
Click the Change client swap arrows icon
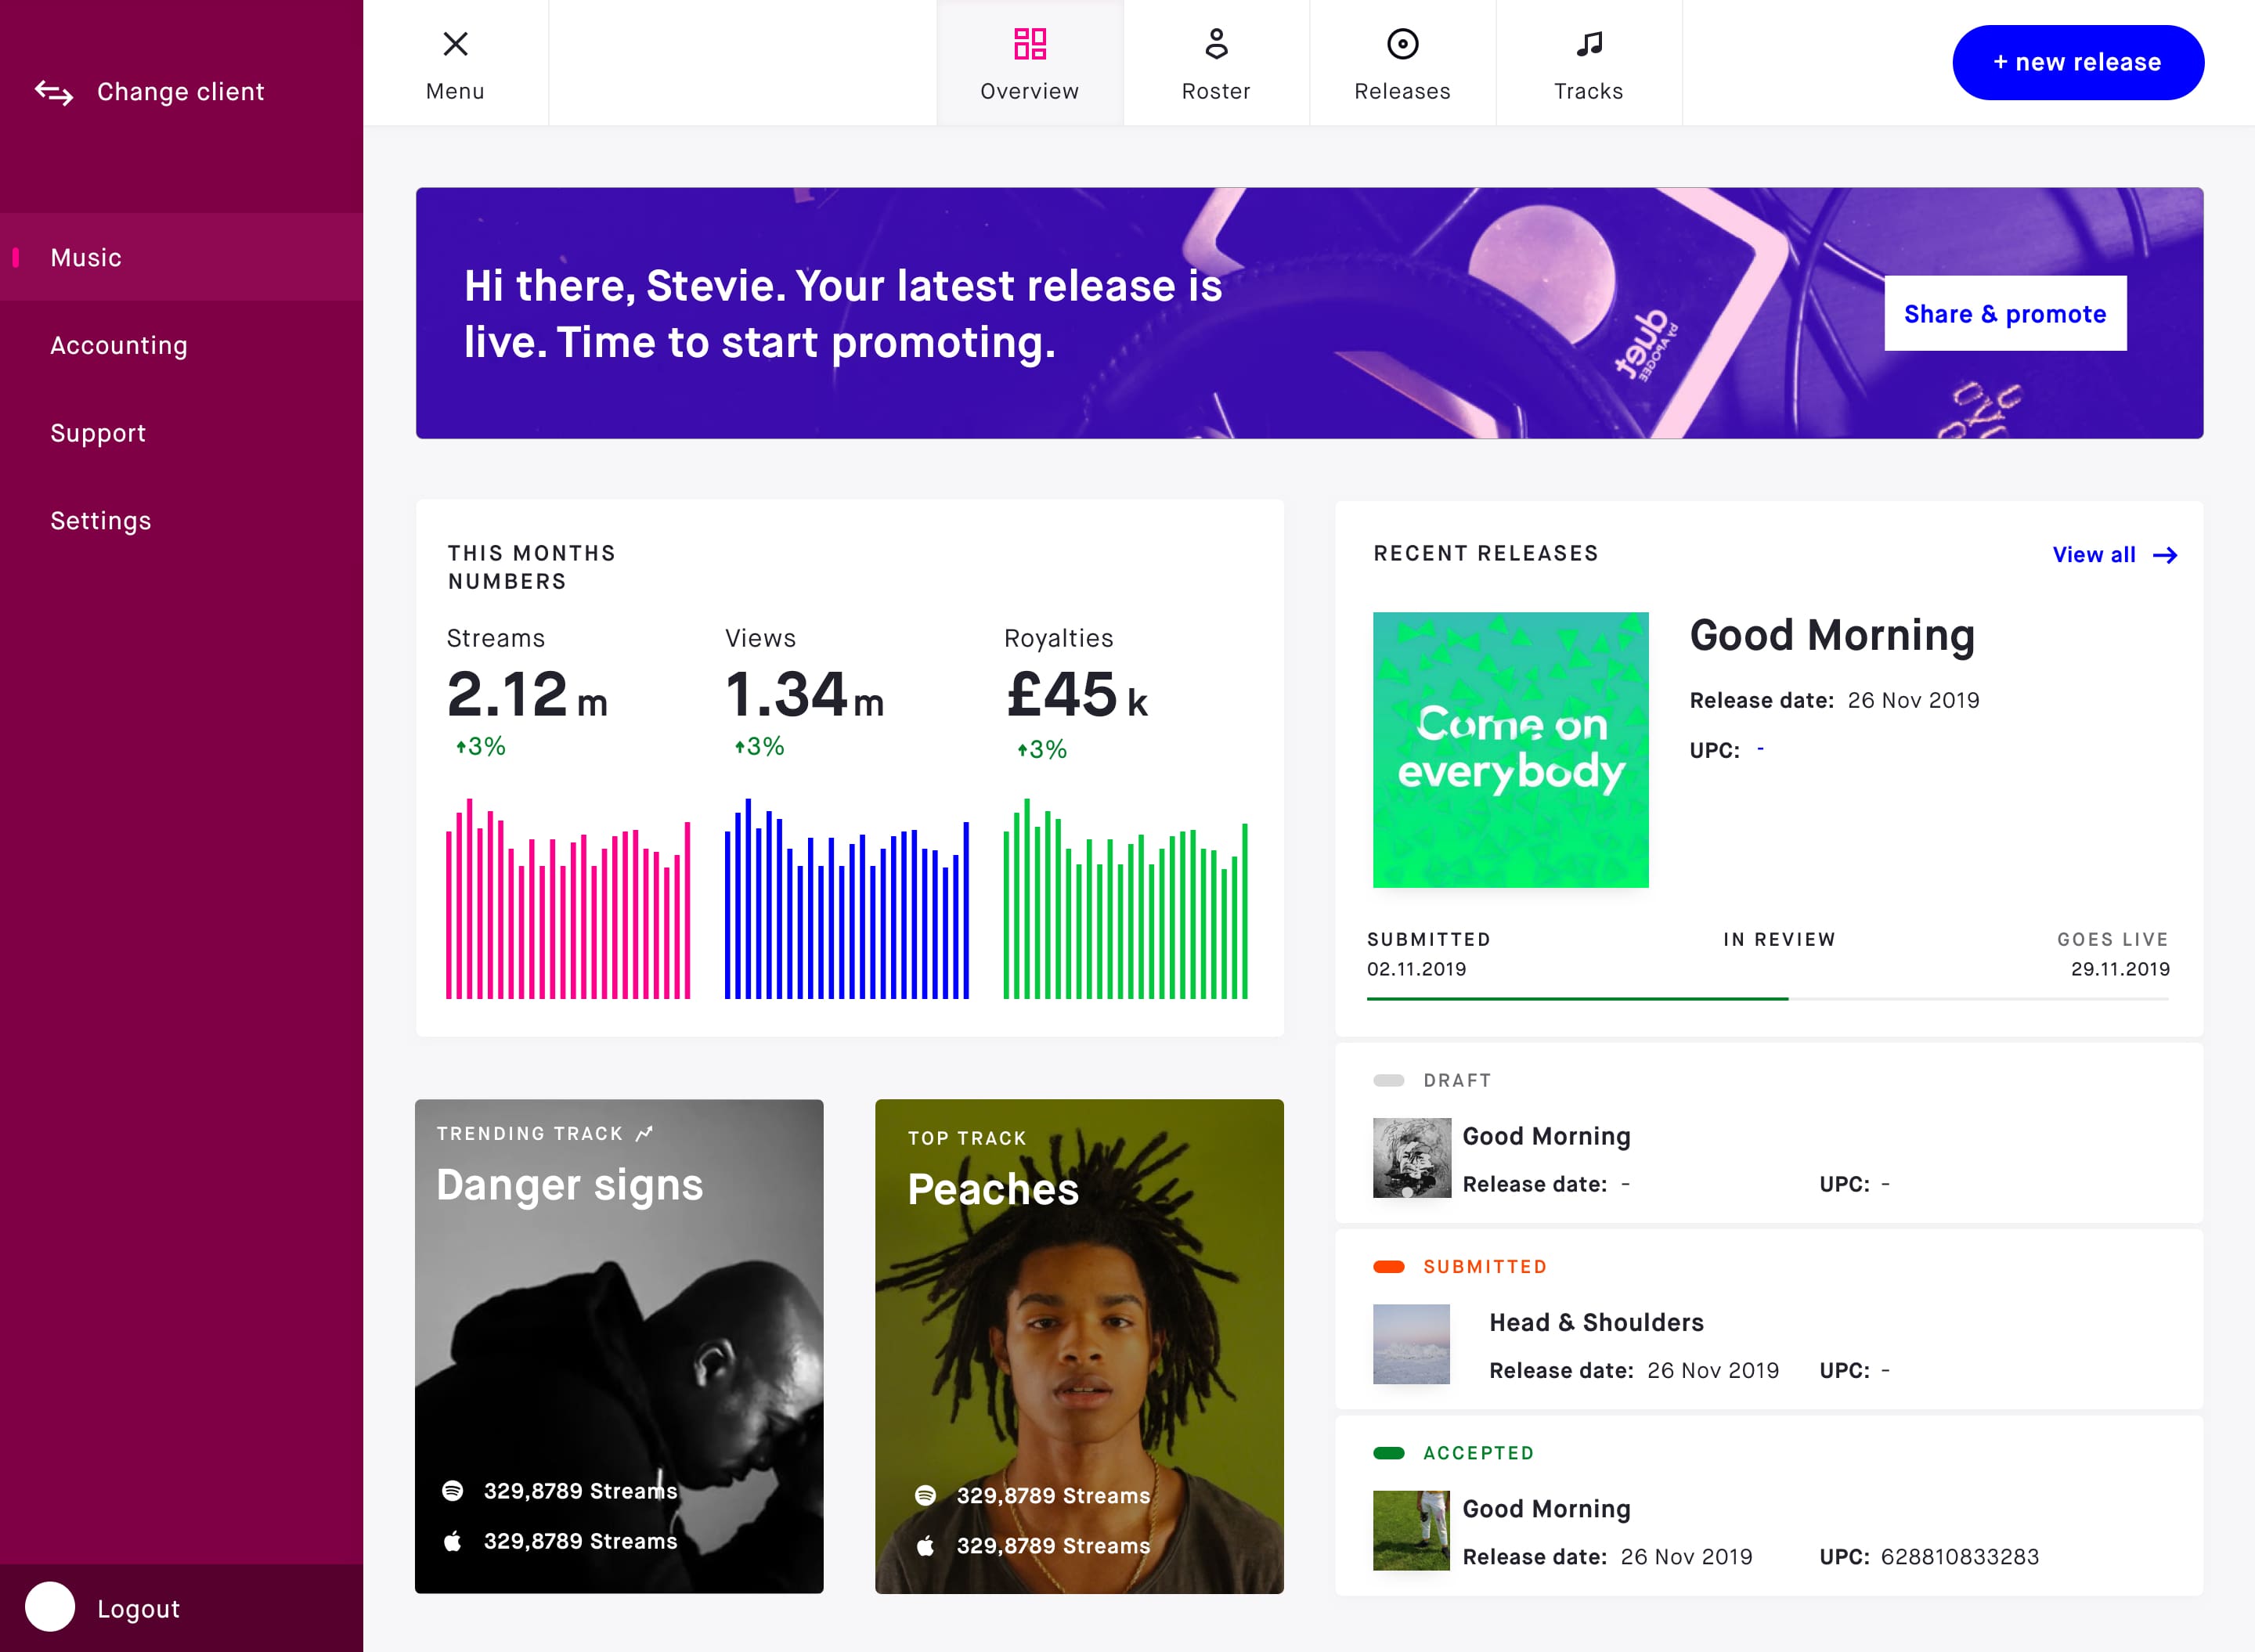[54, 92]
